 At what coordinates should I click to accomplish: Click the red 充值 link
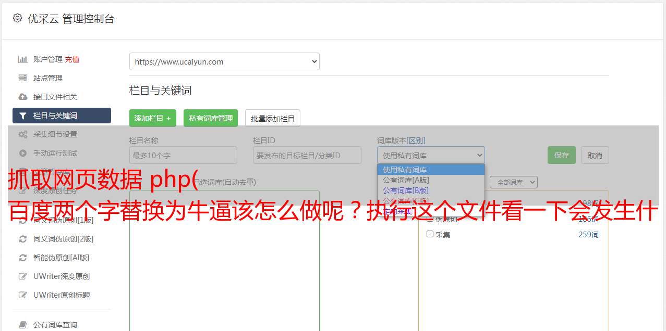click(72, 59)
